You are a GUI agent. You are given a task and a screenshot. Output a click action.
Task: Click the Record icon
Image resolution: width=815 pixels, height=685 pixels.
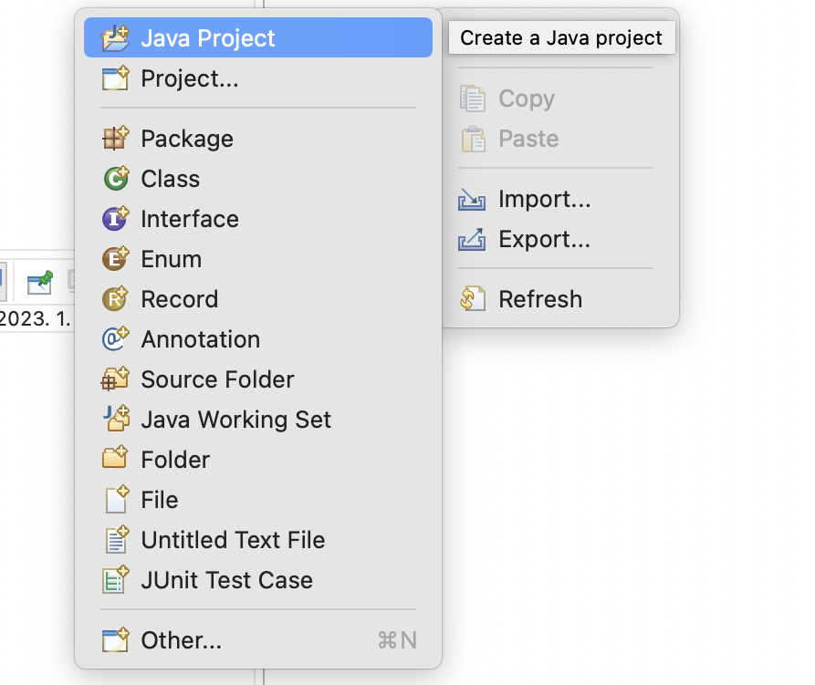click(116, 299)
